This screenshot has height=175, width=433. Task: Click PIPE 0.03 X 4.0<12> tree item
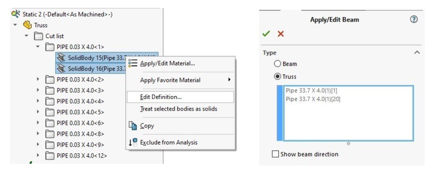point(82,155)
